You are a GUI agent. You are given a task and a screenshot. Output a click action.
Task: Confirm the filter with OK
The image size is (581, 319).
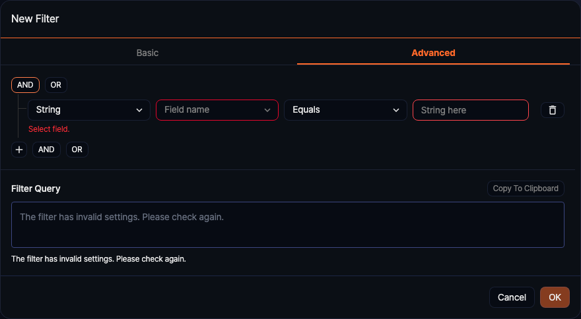pos(555,297)
